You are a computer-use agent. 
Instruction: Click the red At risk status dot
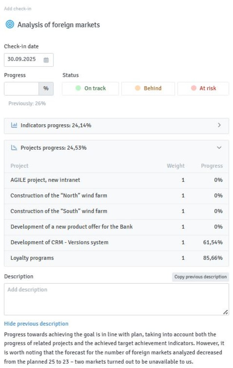(193, 88)
